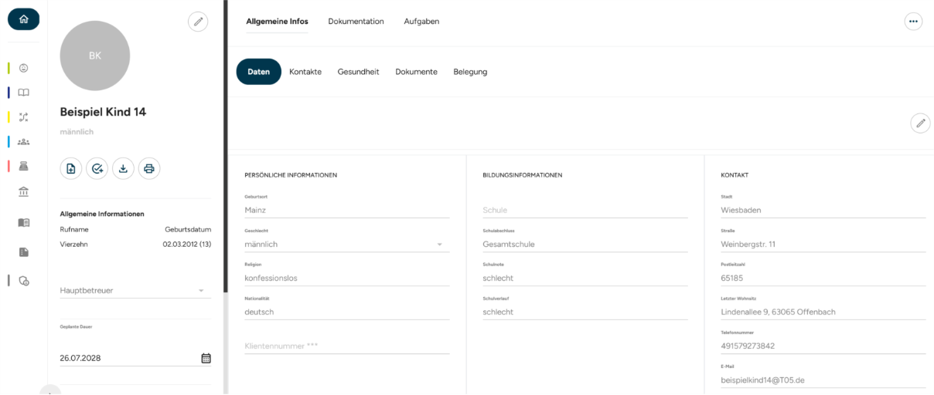Click the Schulnote field
934x395 pixels.
pos(585,278)
